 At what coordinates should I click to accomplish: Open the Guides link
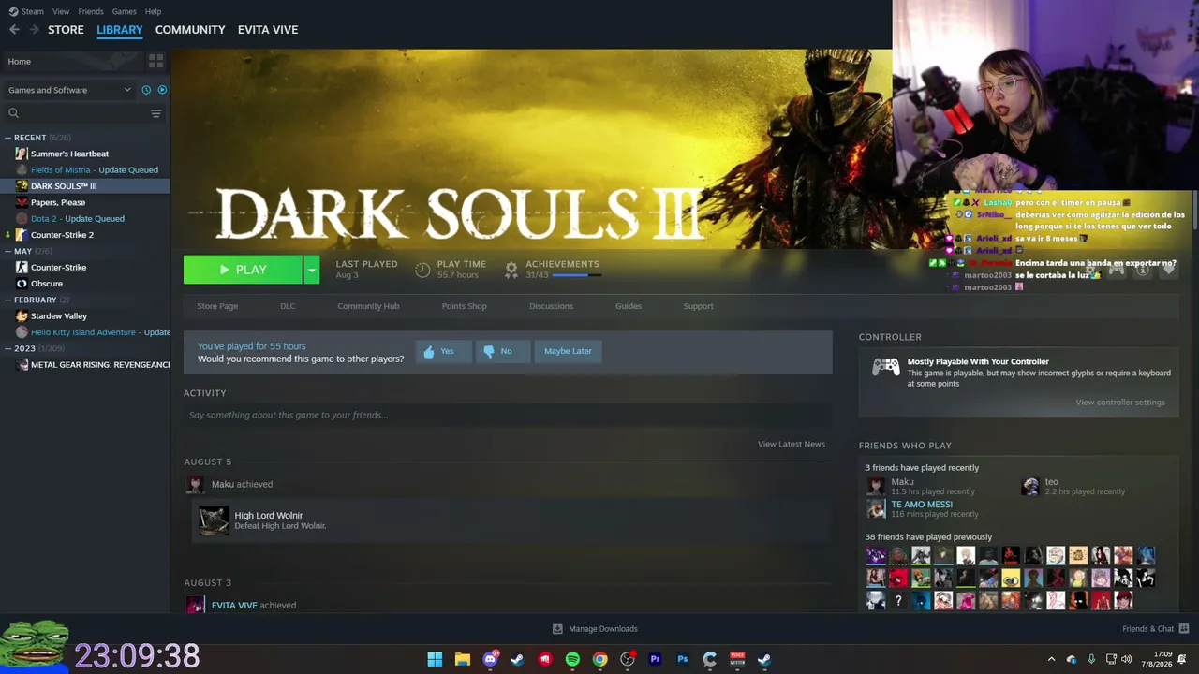[x=629, y=306]
